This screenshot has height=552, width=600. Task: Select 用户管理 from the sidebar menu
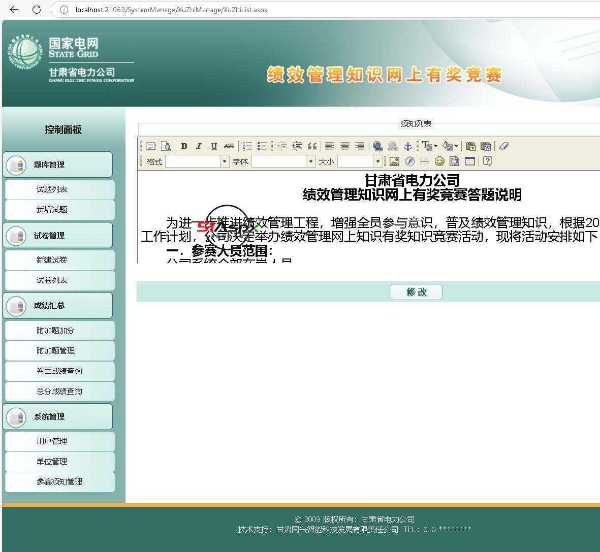click(52, 441)
